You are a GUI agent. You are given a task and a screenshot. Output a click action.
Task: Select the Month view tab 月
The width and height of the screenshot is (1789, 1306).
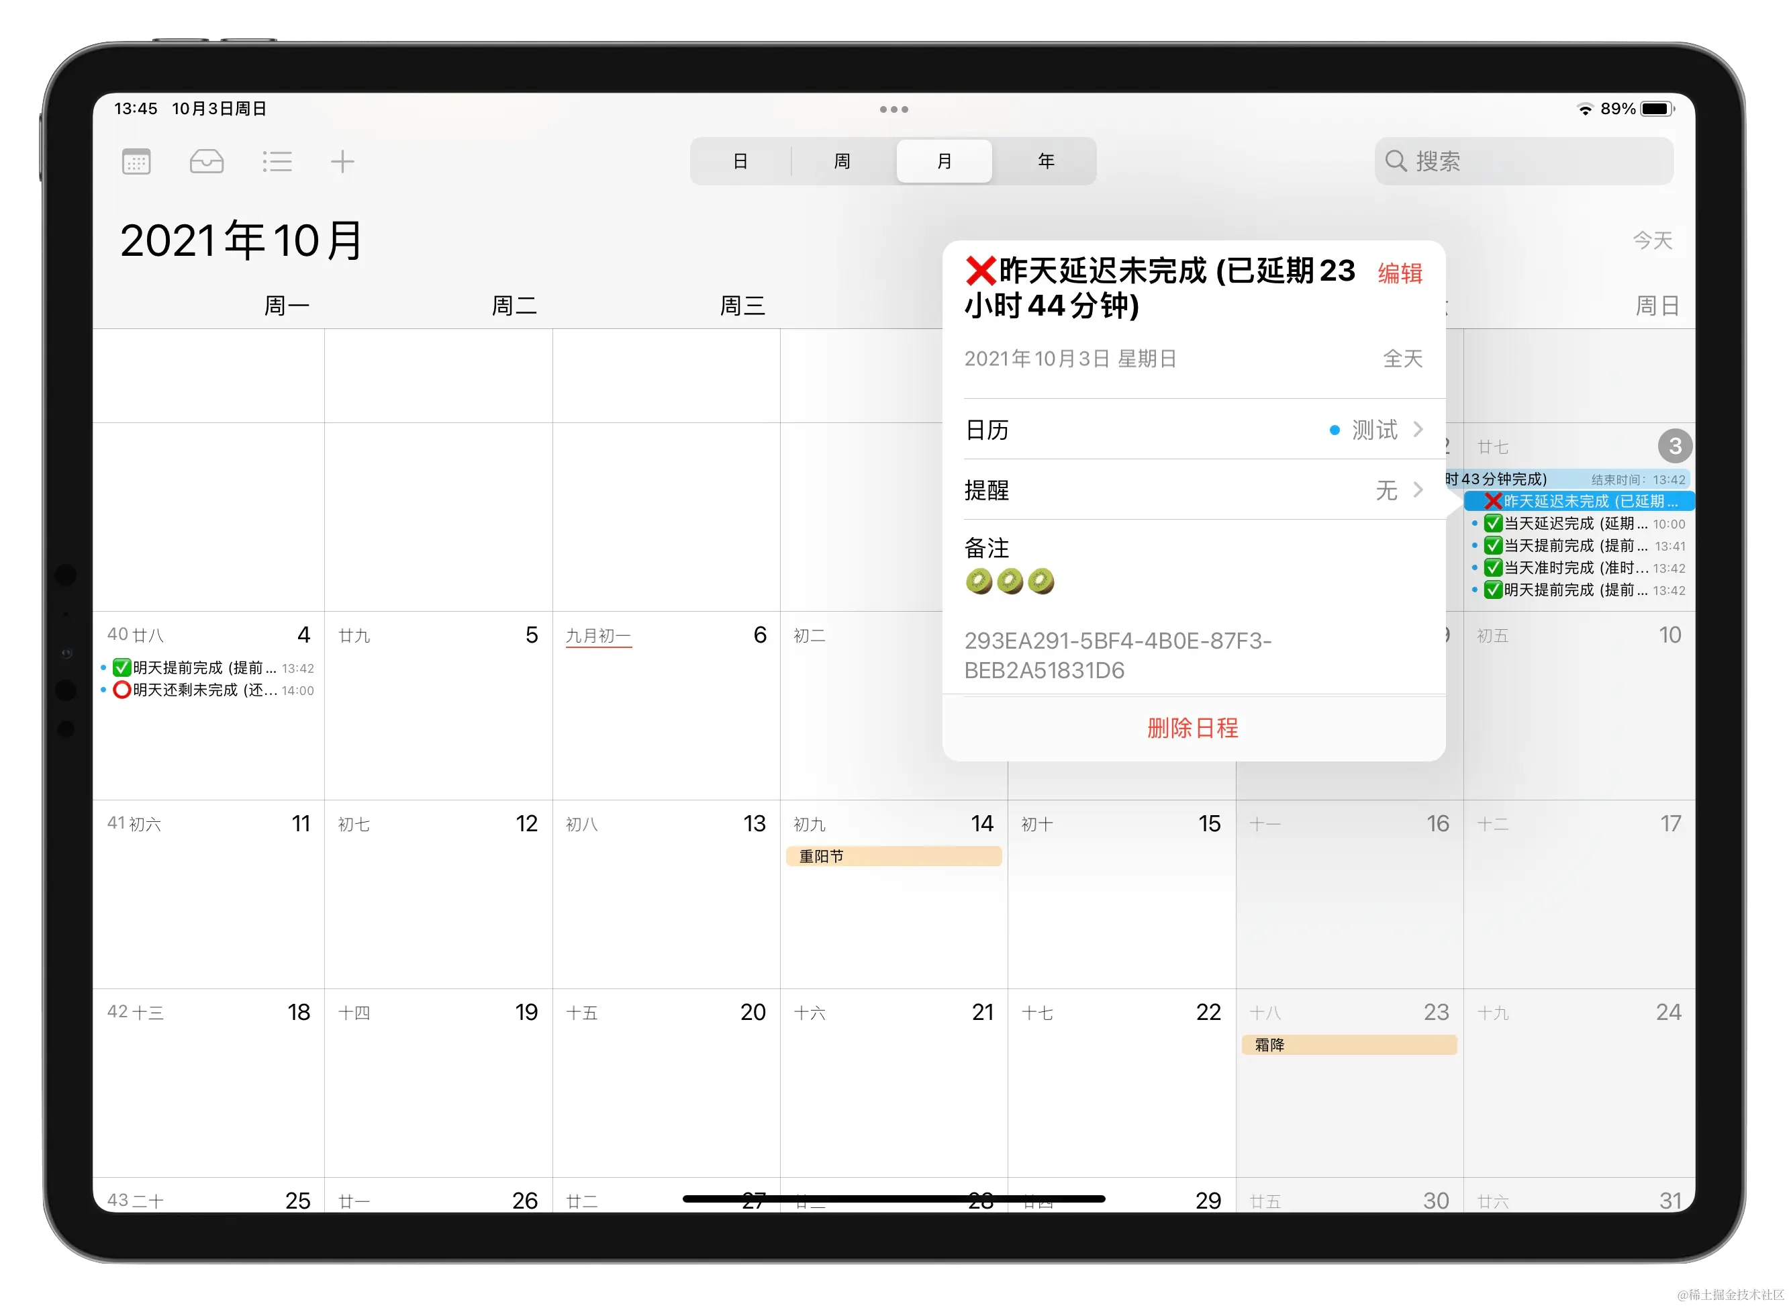[945, 161]
